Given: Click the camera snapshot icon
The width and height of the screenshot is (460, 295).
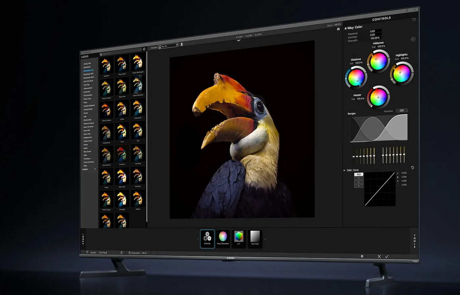Looking at the screenshot, I should pyautogui.click(x=338, y=29).
